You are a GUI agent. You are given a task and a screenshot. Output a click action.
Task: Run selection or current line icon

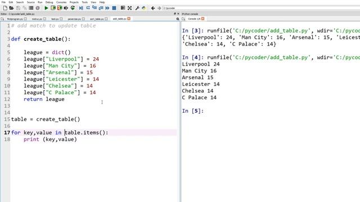66,8
